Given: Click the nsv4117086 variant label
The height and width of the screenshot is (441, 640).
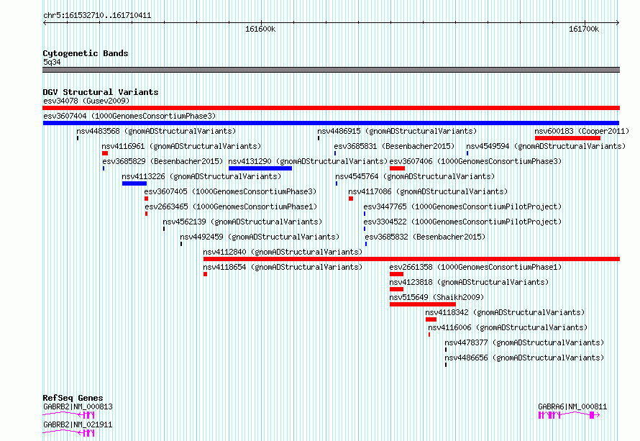Looking at the screenshot, I should pyautogui.click(x=428, y=191).
